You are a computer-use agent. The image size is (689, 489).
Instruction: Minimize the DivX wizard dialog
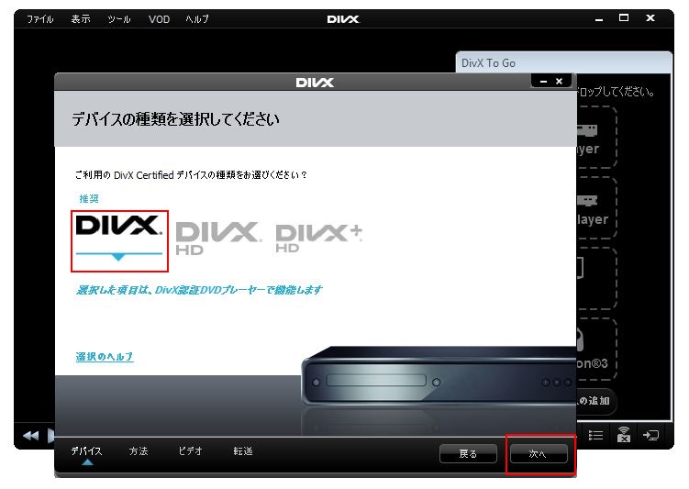tap(543, 82)
